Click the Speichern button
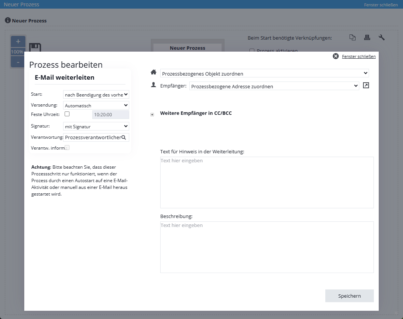The image size is (403, 319). (x=349, y=296)
